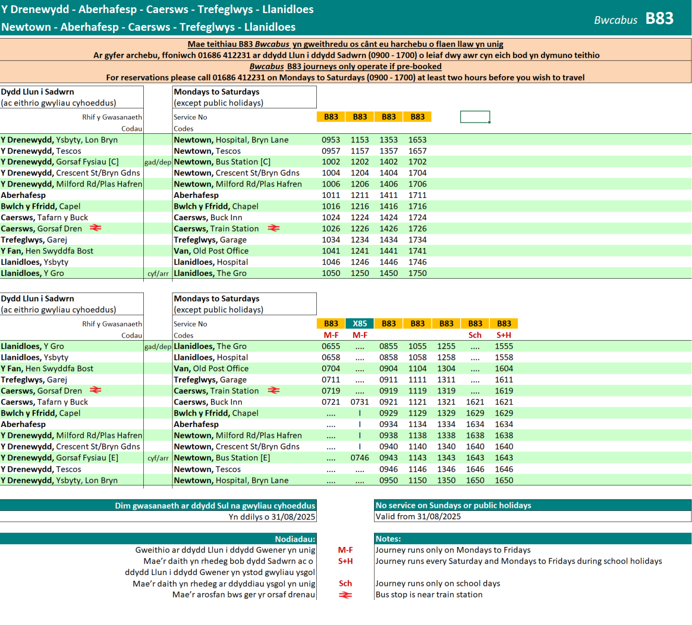Select rail icon next to lower Caersws, Train Station
Image resolution: width=692 pixels, height=625 pixels.
coord(274,390)
